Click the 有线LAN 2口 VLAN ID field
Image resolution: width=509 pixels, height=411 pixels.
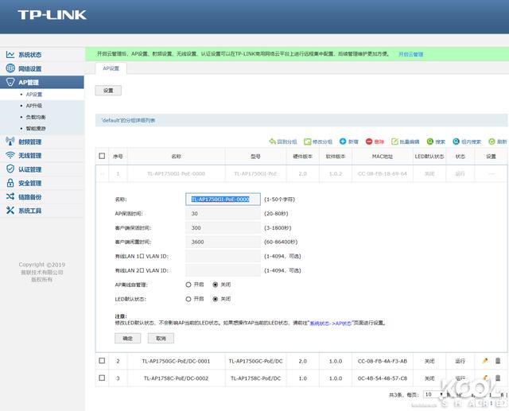pos(223,270)
